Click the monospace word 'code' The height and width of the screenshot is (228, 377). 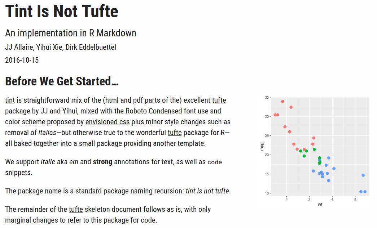click(215, 162)
